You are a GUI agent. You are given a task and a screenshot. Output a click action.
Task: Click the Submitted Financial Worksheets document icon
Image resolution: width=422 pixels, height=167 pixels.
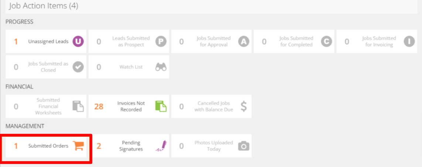pyautogui.click(x=78, y=106)
